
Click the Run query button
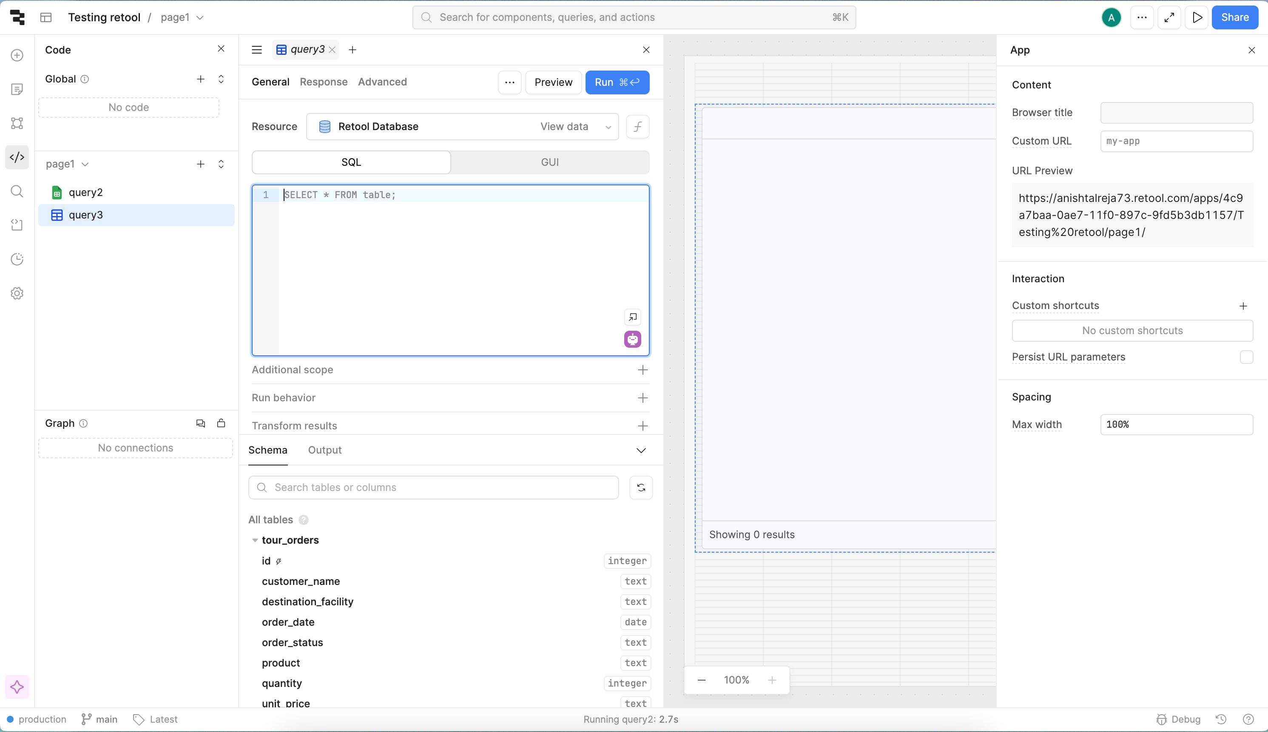(x=617, y=82)
